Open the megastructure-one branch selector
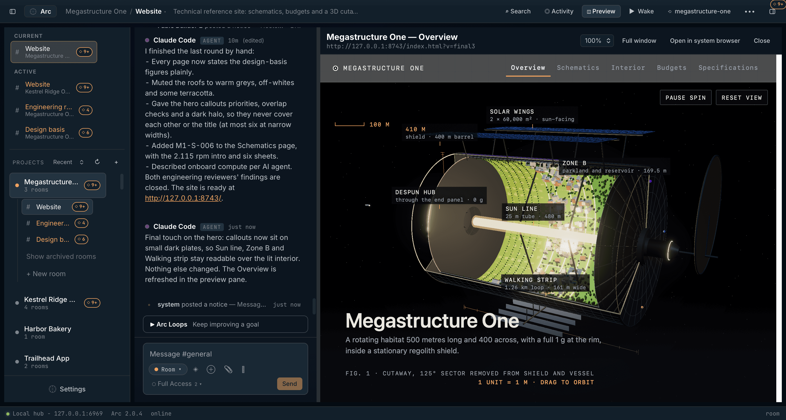The height and width of the screenshot is (420, 786). (x=699, y=11)
